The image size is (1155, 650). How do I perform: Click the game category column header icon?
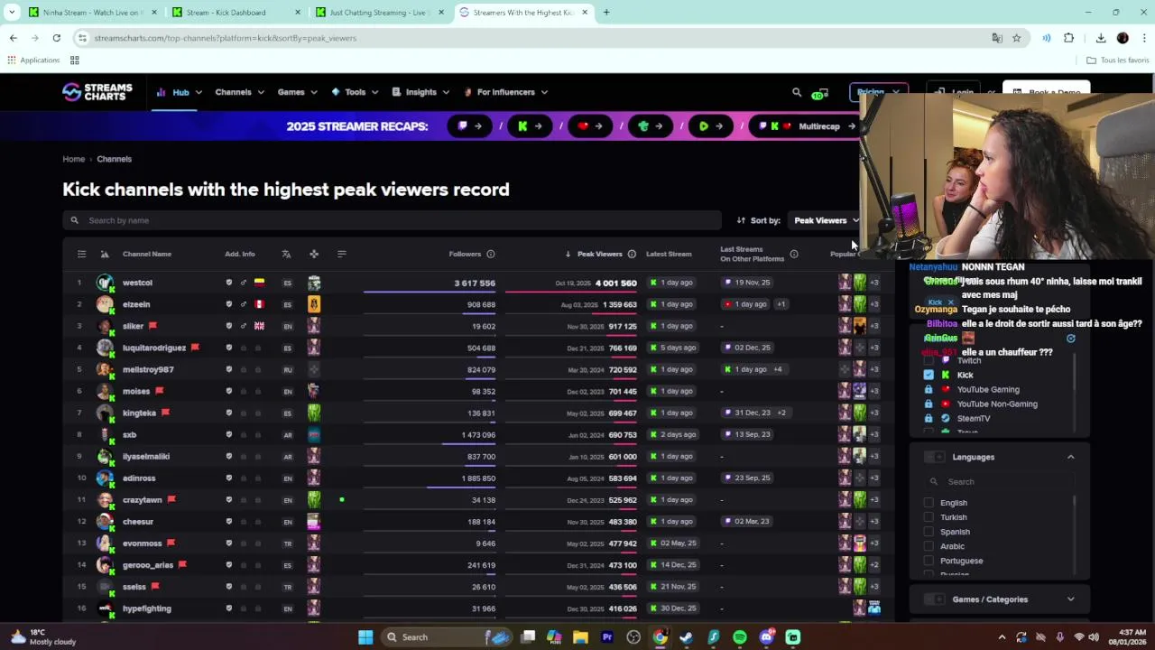click(314, 254)
